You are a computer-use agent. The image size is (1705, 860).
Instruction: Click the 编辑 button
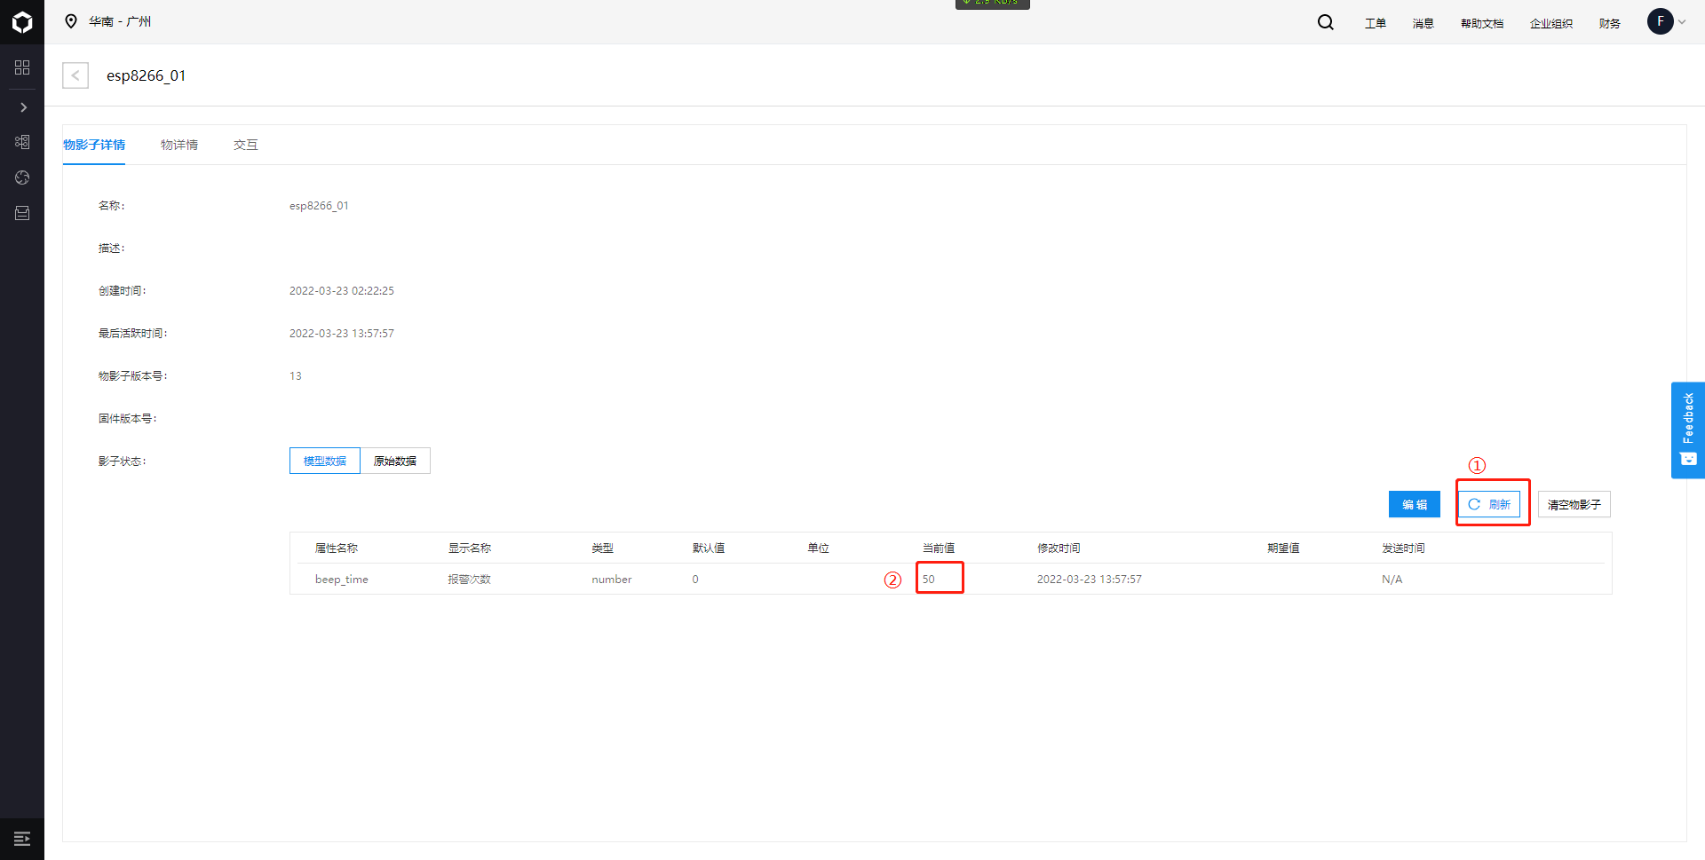tap(1415, 504)
